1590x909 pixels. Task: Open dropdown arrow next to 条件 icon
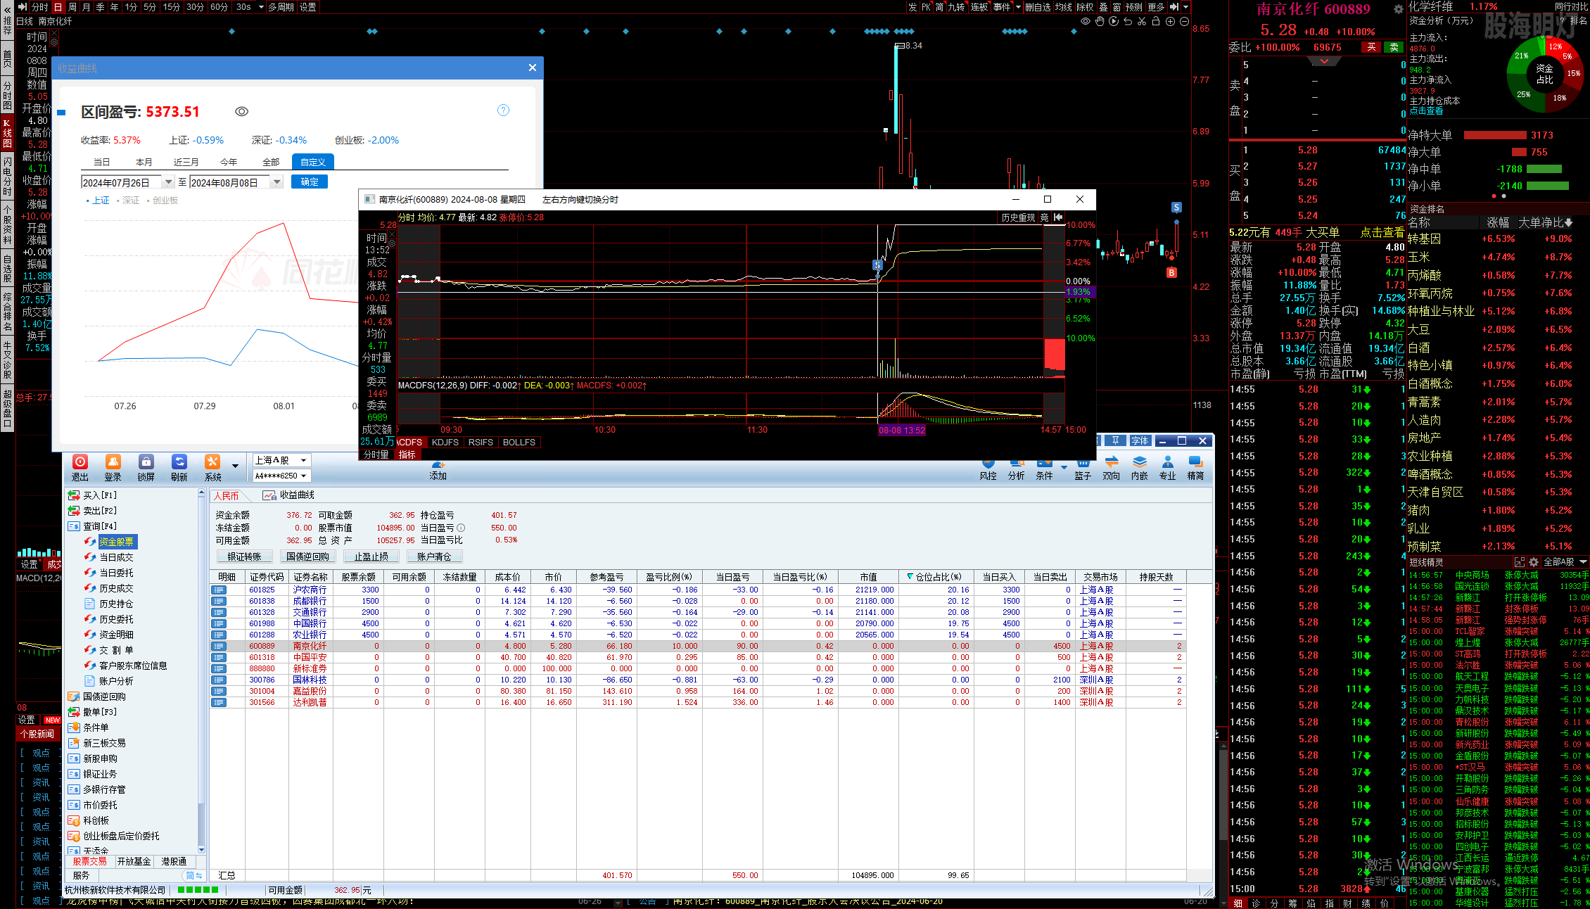pyautogui.click(x=1064, y=466)
